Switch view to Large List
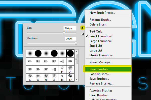Viewport: 151px width, 100px height. [96, 50]
